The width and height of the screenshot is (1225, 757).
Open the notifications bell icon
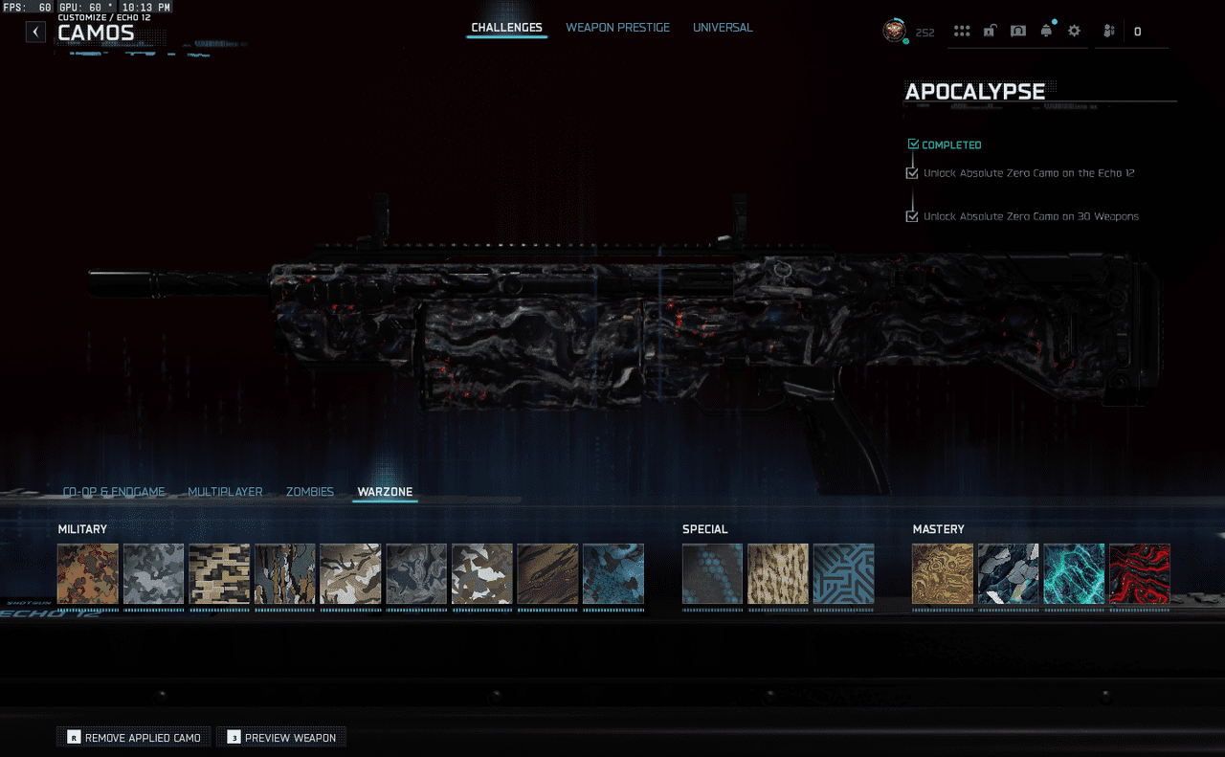pyautogui.click(x=1046, y=32)
